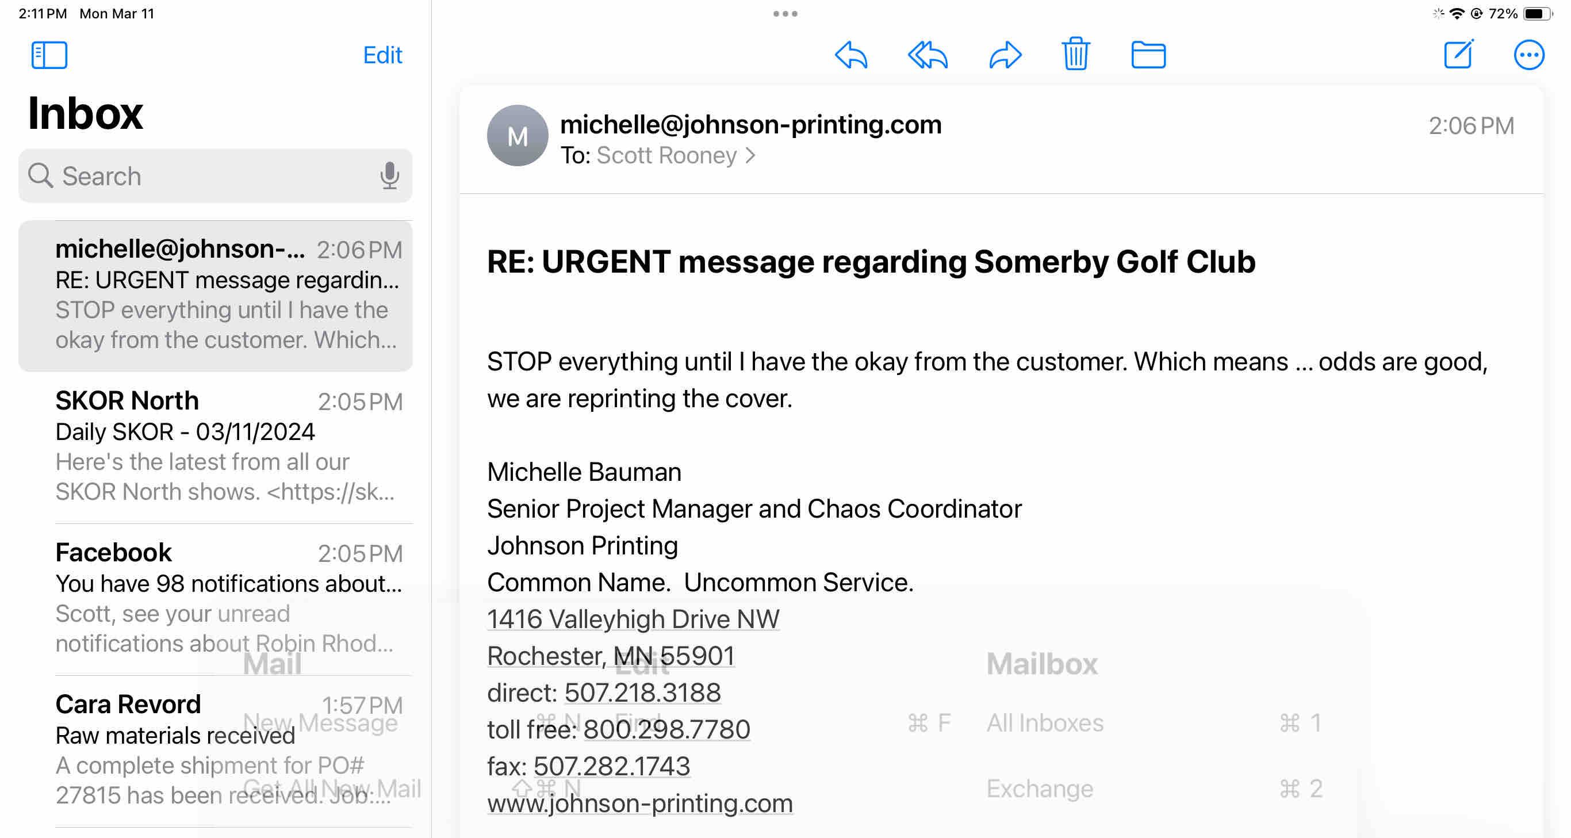1571x838 pixels.
Task: Delete message with the trash icon
Action: coord(1075,55)
